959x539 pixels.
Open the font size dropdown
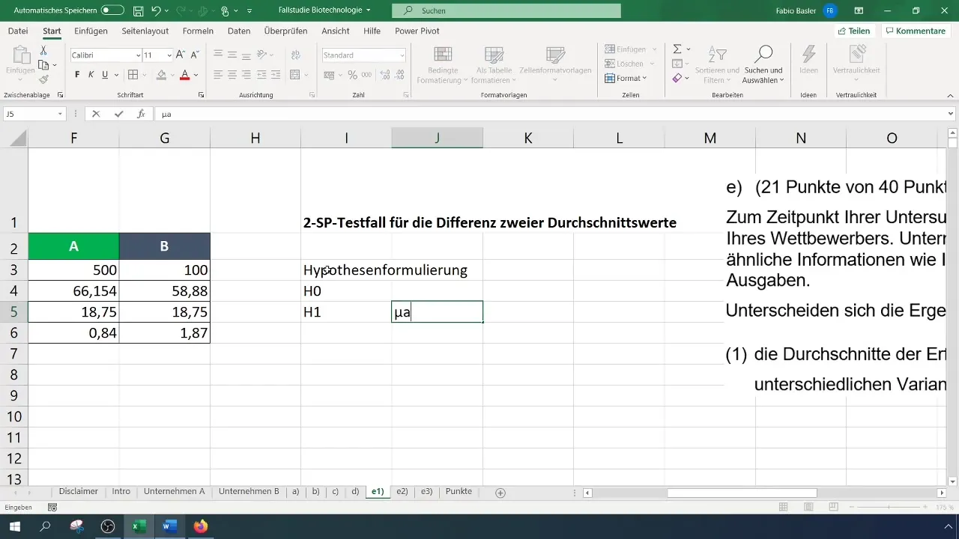169,55
